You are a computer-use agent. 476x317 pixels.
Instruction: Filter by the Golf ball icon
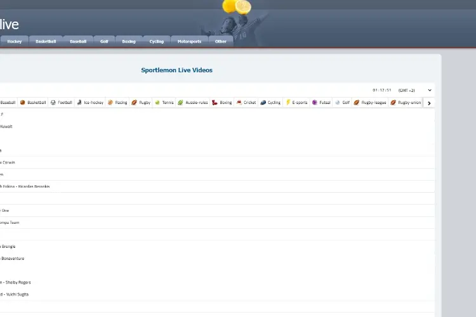click(337, 103)
